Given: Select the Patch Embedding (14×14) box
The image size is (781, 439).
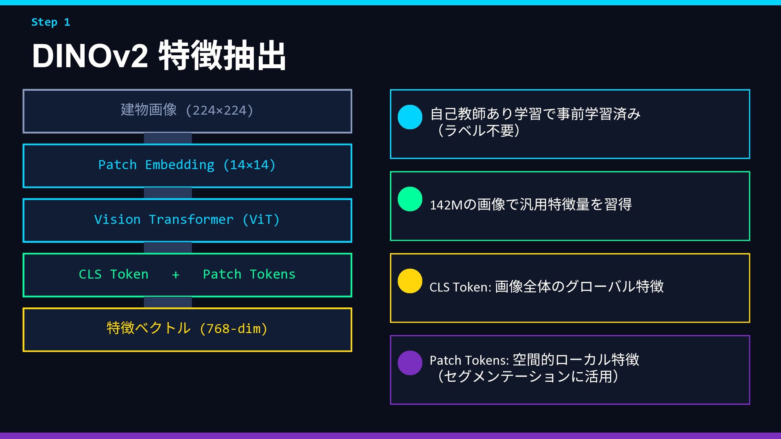Looking at the screenshot, I should pos(187,165).
